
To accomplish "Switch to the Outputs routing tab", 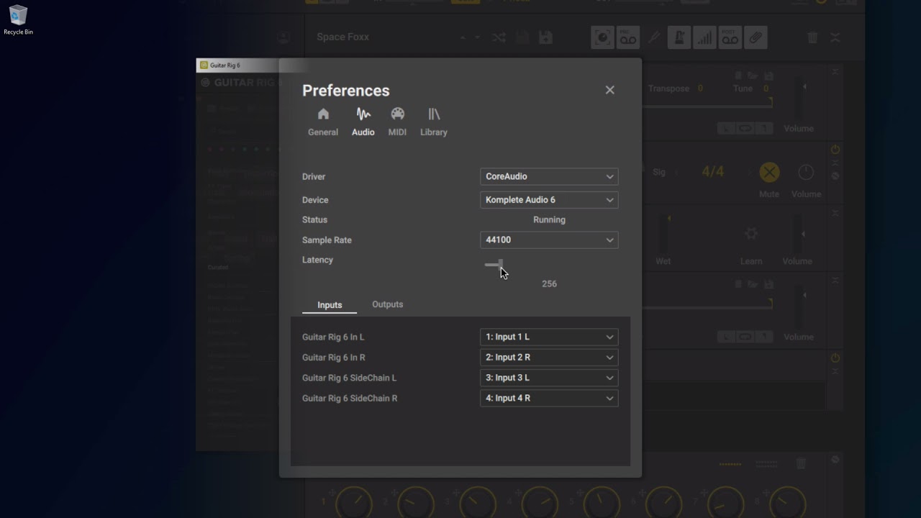I will click(387, 304).
